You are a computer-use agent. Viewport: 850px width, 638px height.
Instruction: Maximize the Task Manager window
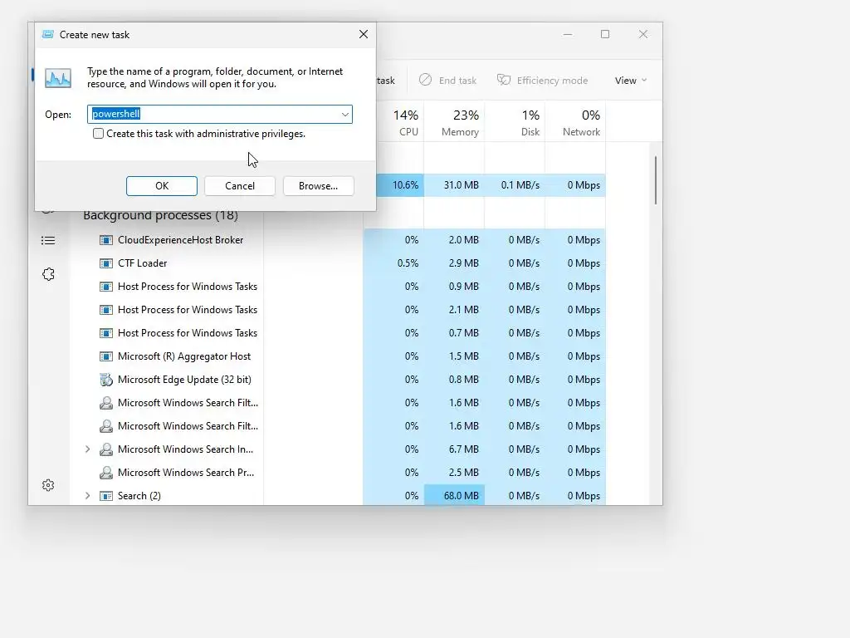point(605,34)
